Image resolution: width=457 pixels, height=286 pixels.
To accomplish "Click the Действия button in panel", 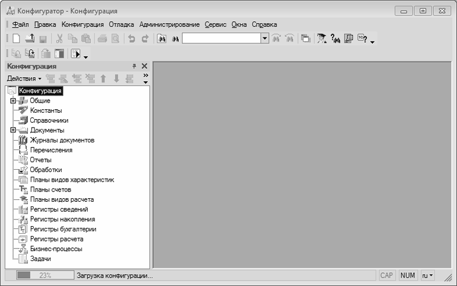I will pyautogui.click(x=24, y=78).
